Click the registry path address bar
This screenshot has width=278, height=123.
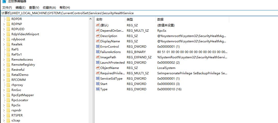click(x=139, y=13)
